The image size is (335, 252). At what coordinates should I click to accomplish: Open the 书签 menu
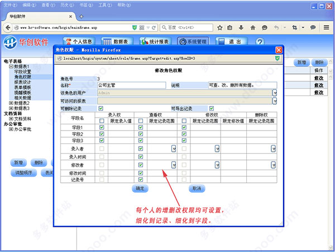86,5
